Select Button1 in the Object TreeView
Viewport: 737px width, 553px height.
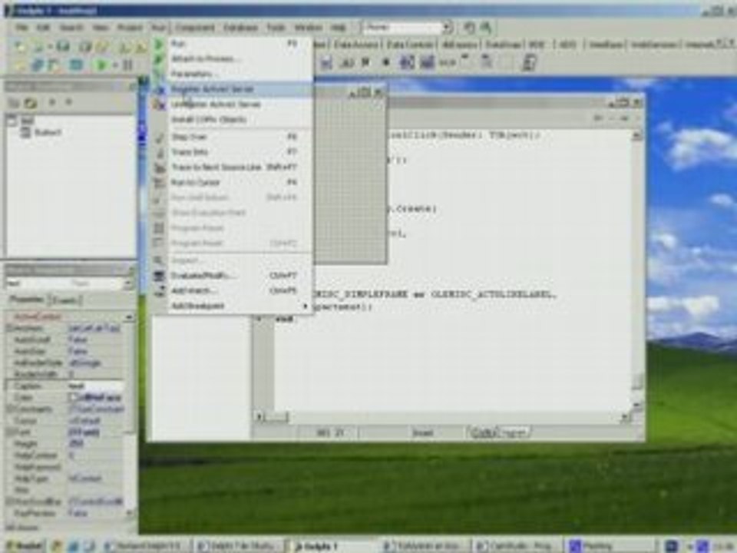coord(48,133)
